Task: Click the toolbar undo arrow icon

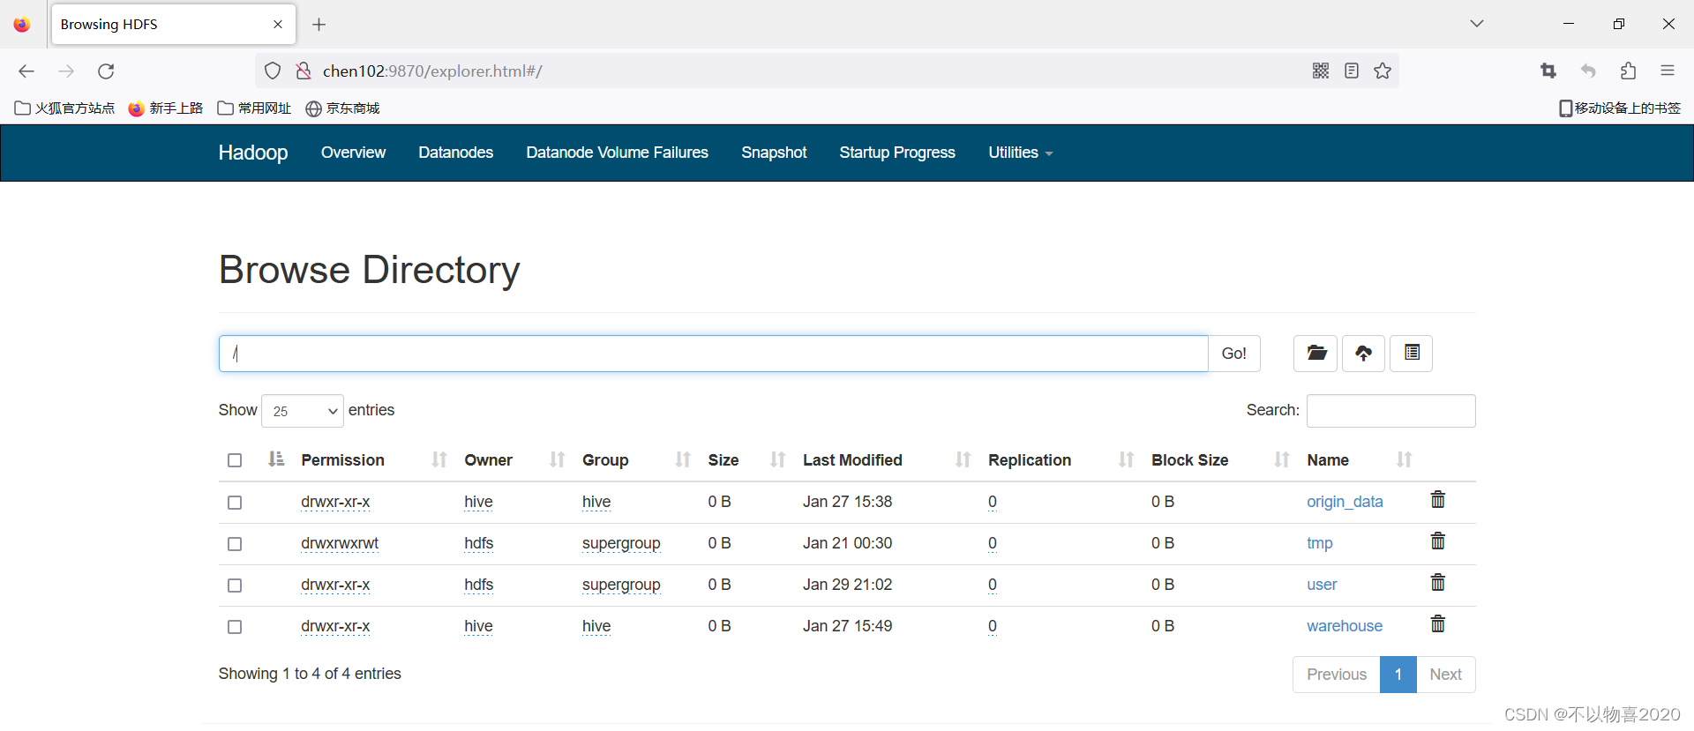Action: coord(1588,71)
